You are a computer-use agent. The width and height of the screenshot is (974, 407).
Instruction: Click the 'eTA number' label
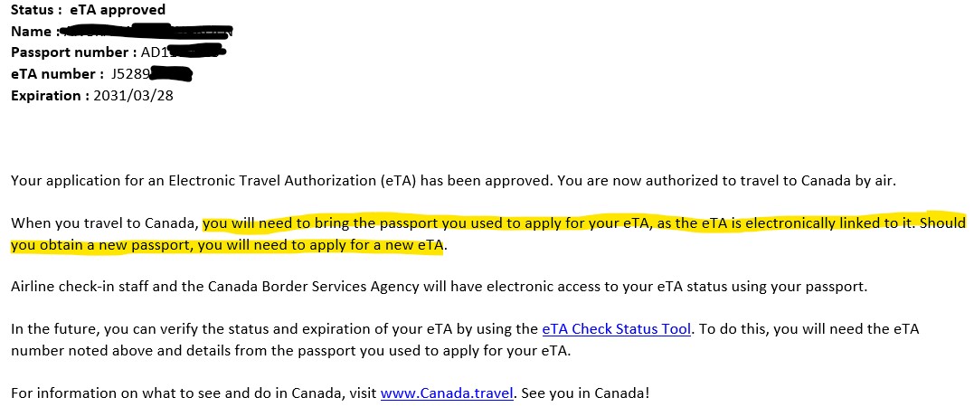[x=52, y=74]
